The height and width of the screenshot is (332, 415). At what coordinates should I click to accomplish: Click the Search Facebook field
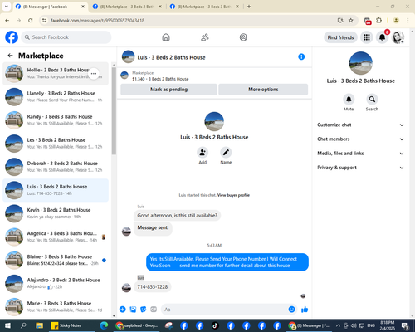click(x=66, y=37)
